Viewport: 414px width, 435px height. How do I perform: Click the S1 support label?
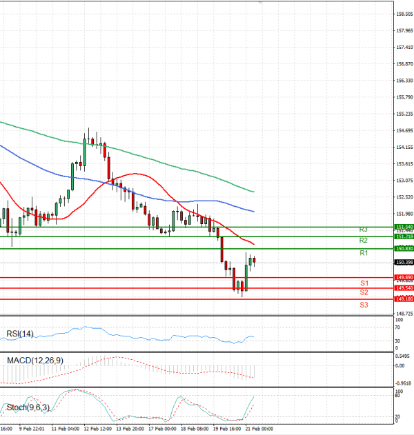point(364,283)
